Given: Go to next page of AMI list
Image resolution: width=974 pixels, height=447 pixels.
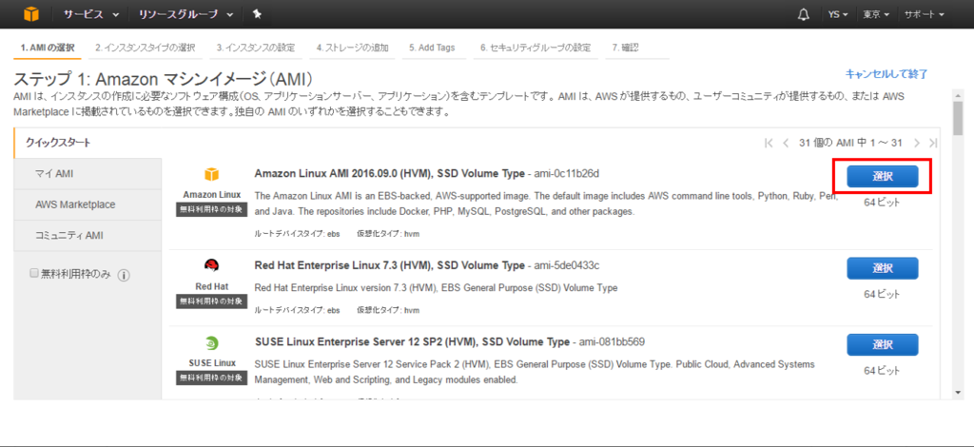Looking at the screenshot, I should click(917, 143).
